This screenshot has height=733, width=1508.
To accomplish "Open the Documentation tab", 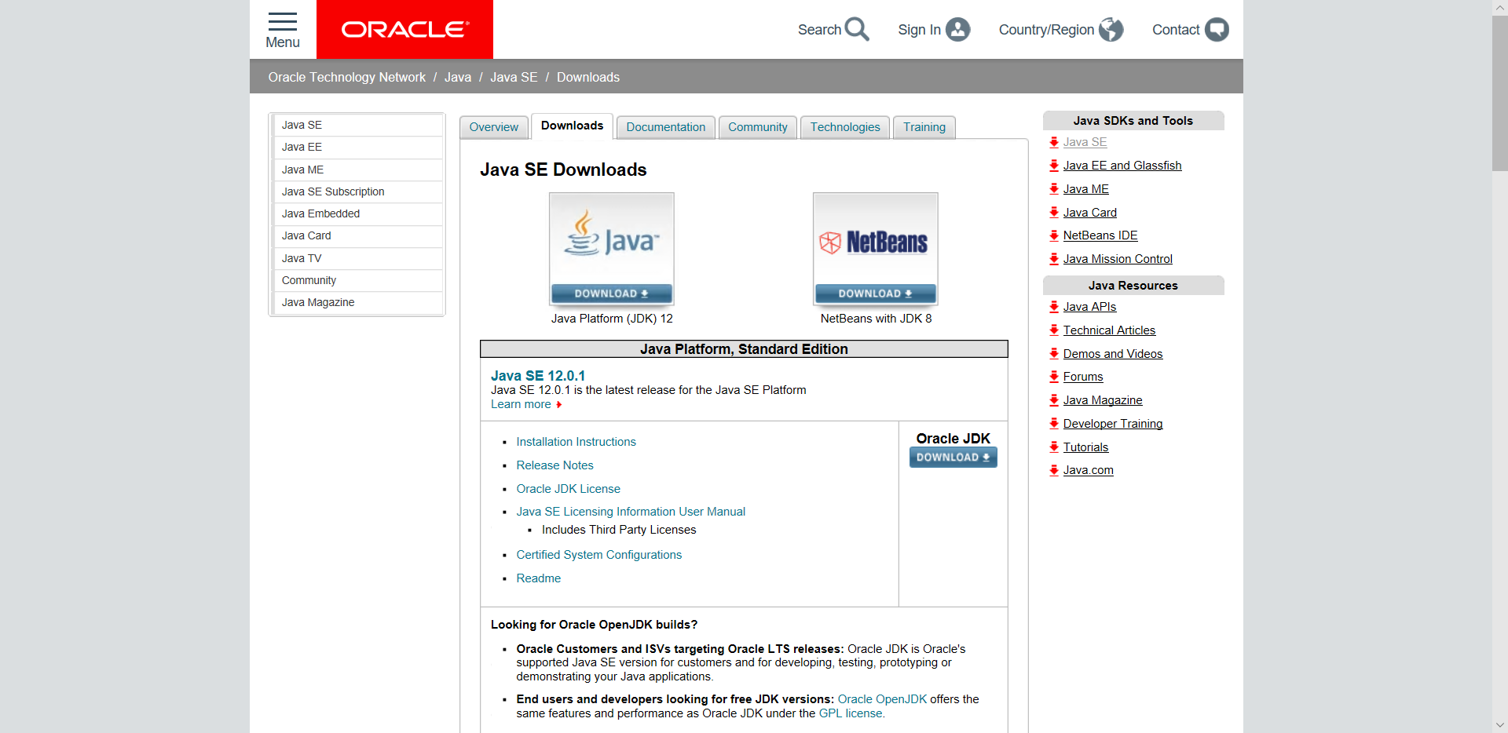I will 666,127.
